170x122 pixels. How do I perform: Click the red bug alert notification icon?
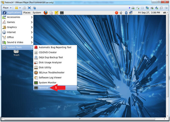(116, 13)
